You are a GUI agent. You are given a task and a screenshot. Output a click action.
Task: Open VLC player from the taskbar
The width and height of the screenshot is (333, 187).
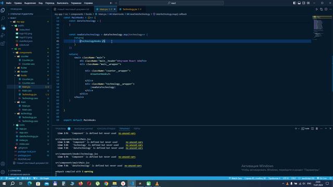(157, 183)
